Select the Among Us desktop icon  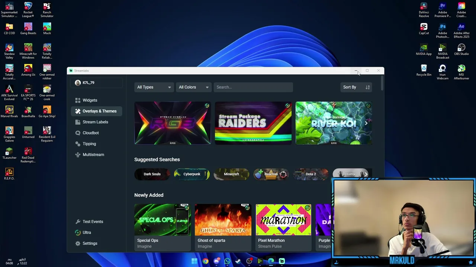[x=28, y=70]
